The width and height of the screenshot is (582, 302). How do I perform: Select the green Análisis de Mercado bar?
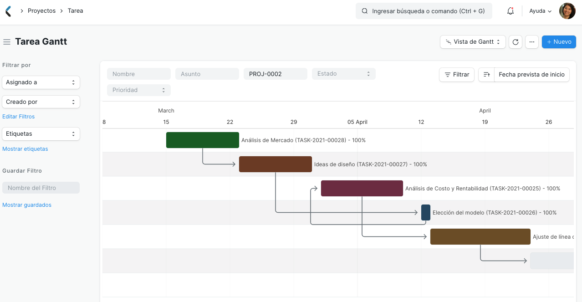pyautogui.click(x=203, y=140)
